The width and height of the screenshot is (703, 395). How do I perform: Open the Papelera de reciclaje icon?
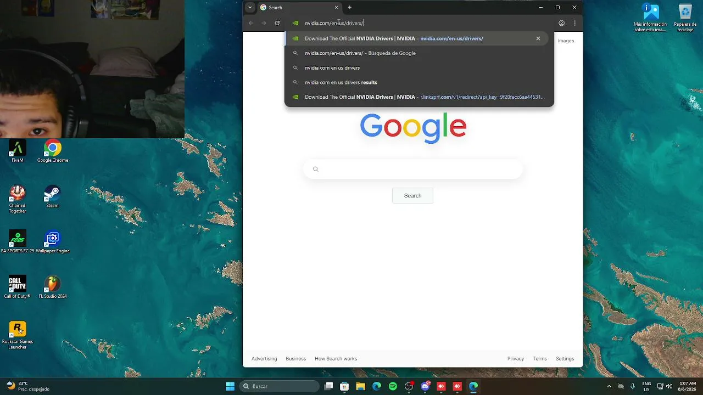pyautogui.click(x=685, y=18)
